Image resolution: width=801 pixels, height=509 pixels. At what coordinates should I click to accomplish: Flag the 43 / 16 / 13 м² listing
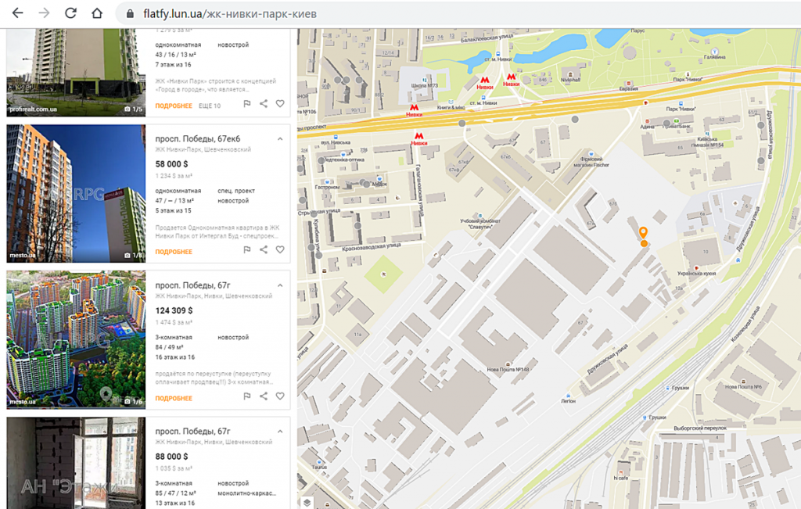pos(246,104)
